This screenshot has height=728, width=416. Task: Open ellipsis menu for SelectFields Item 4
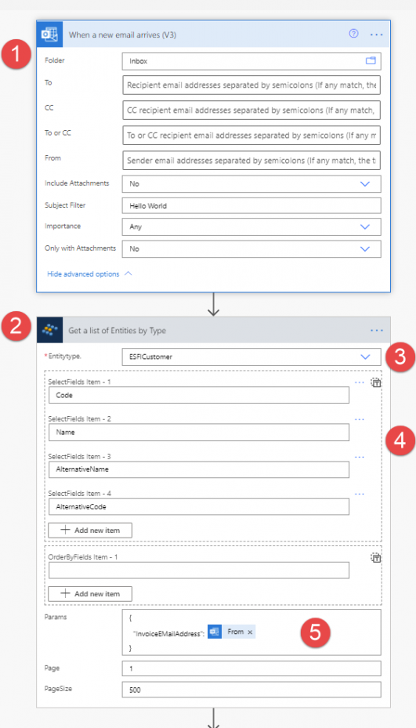(x=360, y=494)
